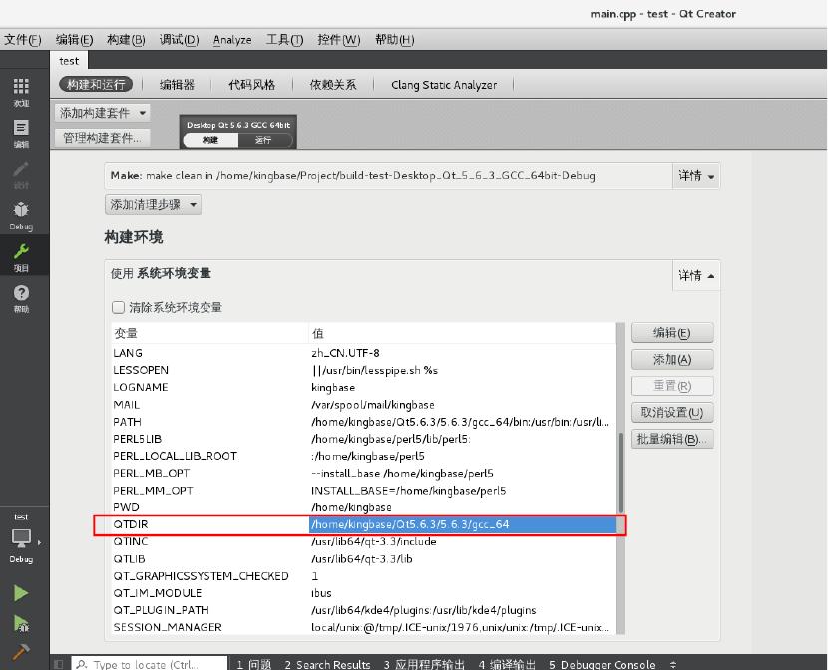The width and height of the screenshot is (828, 670).
Task: Switch to Dependencies tab
Action: point(333,85)
